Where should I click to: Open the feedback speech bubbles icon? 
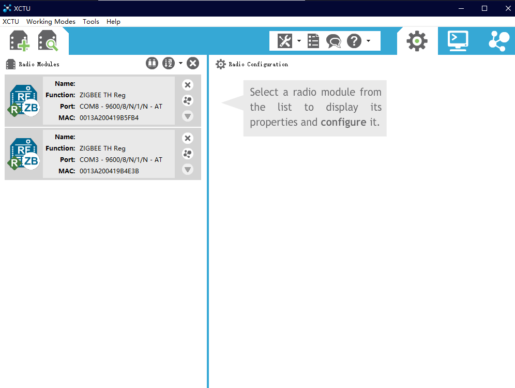pyautogui.click(x=334, y=41)
